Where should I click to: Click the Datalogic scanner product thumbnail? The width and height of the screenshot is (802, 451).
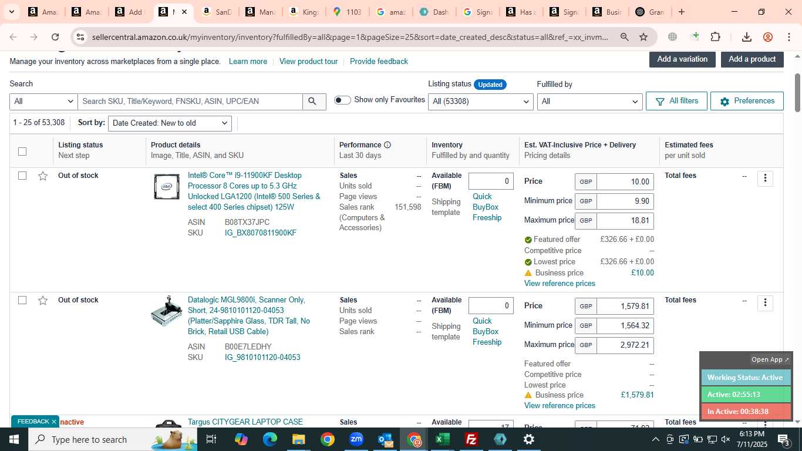167,311
